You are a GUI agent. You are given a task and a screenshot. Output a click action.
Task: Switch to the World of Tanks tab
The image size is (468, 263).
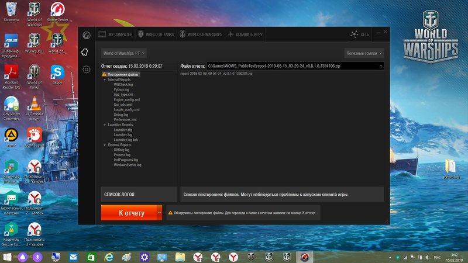click(x=156, y=34)
